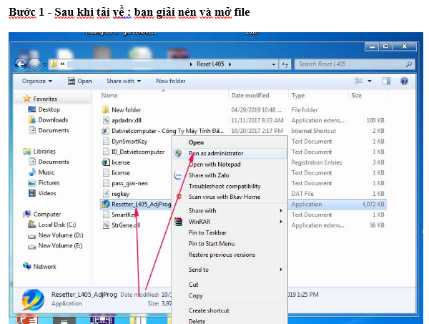Click the New folder toolbar button
The height and width of the screenshot is (324, 429).
point(170,81)
